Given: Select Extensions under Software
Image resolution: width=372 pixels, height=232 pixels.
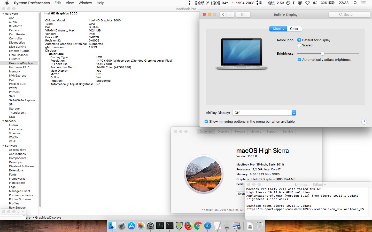Looking at the screenshot, I should pyautogui.click(x=16, y=170).
